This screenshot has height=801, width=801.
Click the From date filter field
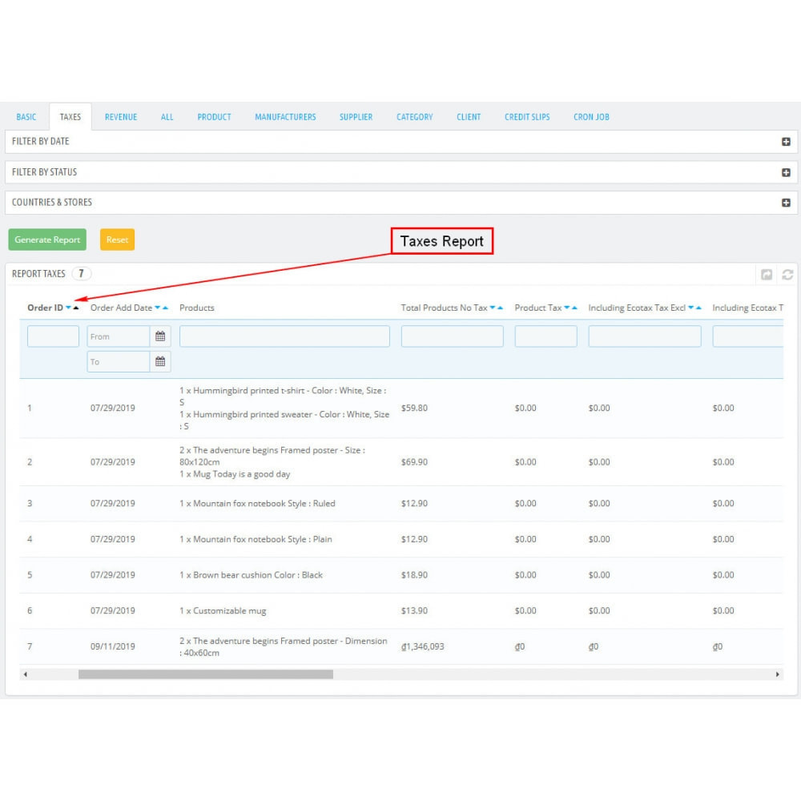click(119, 336)
